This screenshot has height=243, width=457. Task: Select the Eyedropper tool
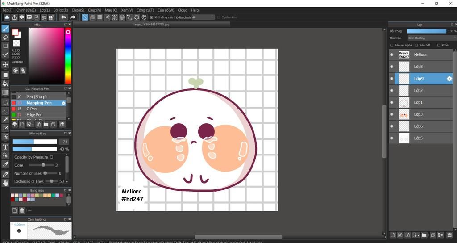[x=5, y=174]
